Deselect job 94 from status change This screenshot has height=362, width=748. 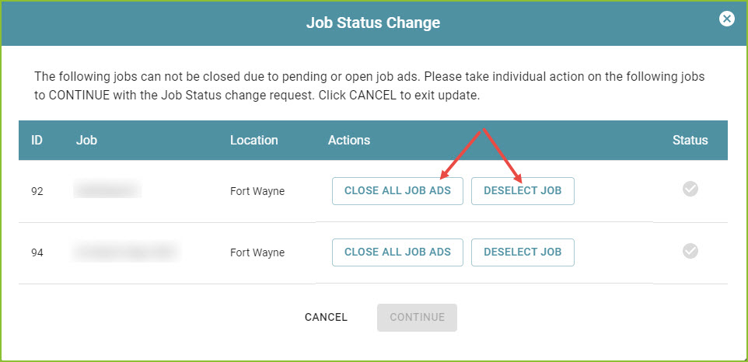pyautogui.click(x=523, y=252)
